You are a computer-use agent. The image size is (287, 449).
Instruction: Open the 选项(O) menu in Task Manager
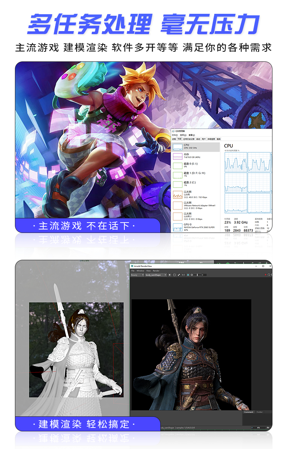point(183,135)
